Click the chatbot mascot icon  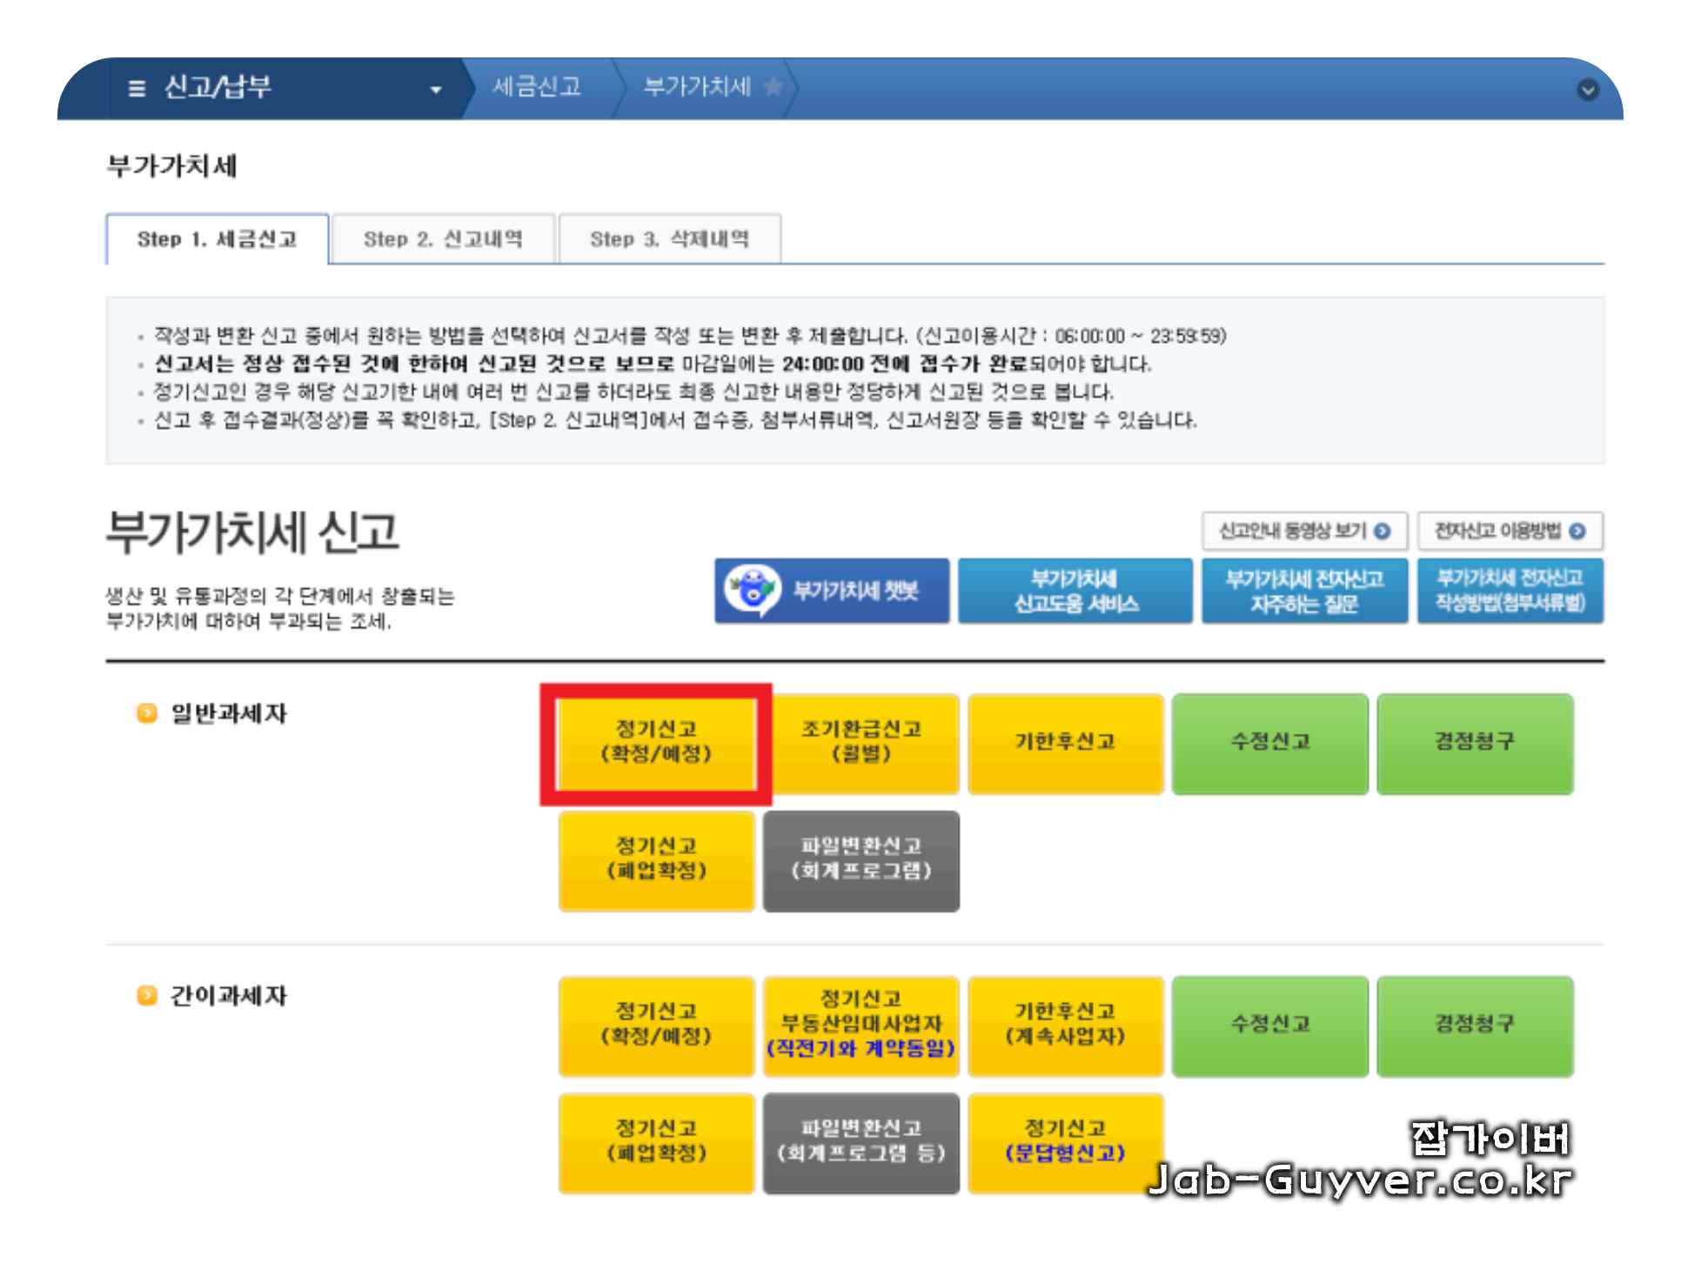753,590
